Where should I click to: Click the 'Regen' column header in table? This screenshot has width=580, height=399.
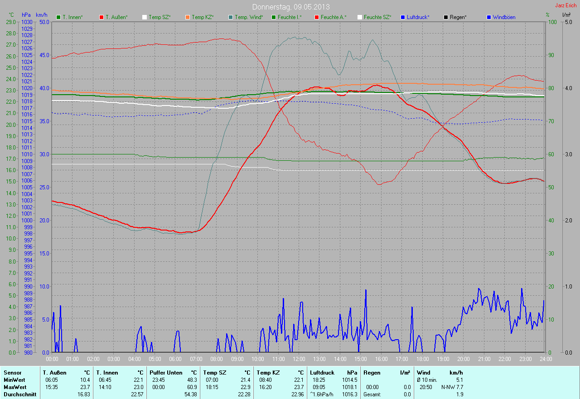[372, 373]
